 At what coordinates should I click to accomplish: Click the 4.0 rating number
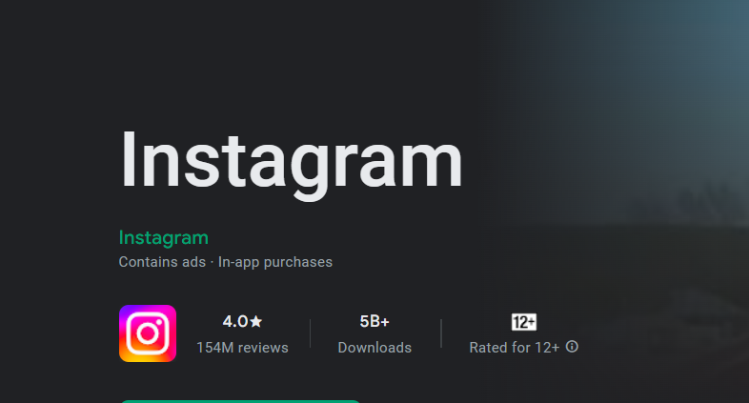click(234, 322)
